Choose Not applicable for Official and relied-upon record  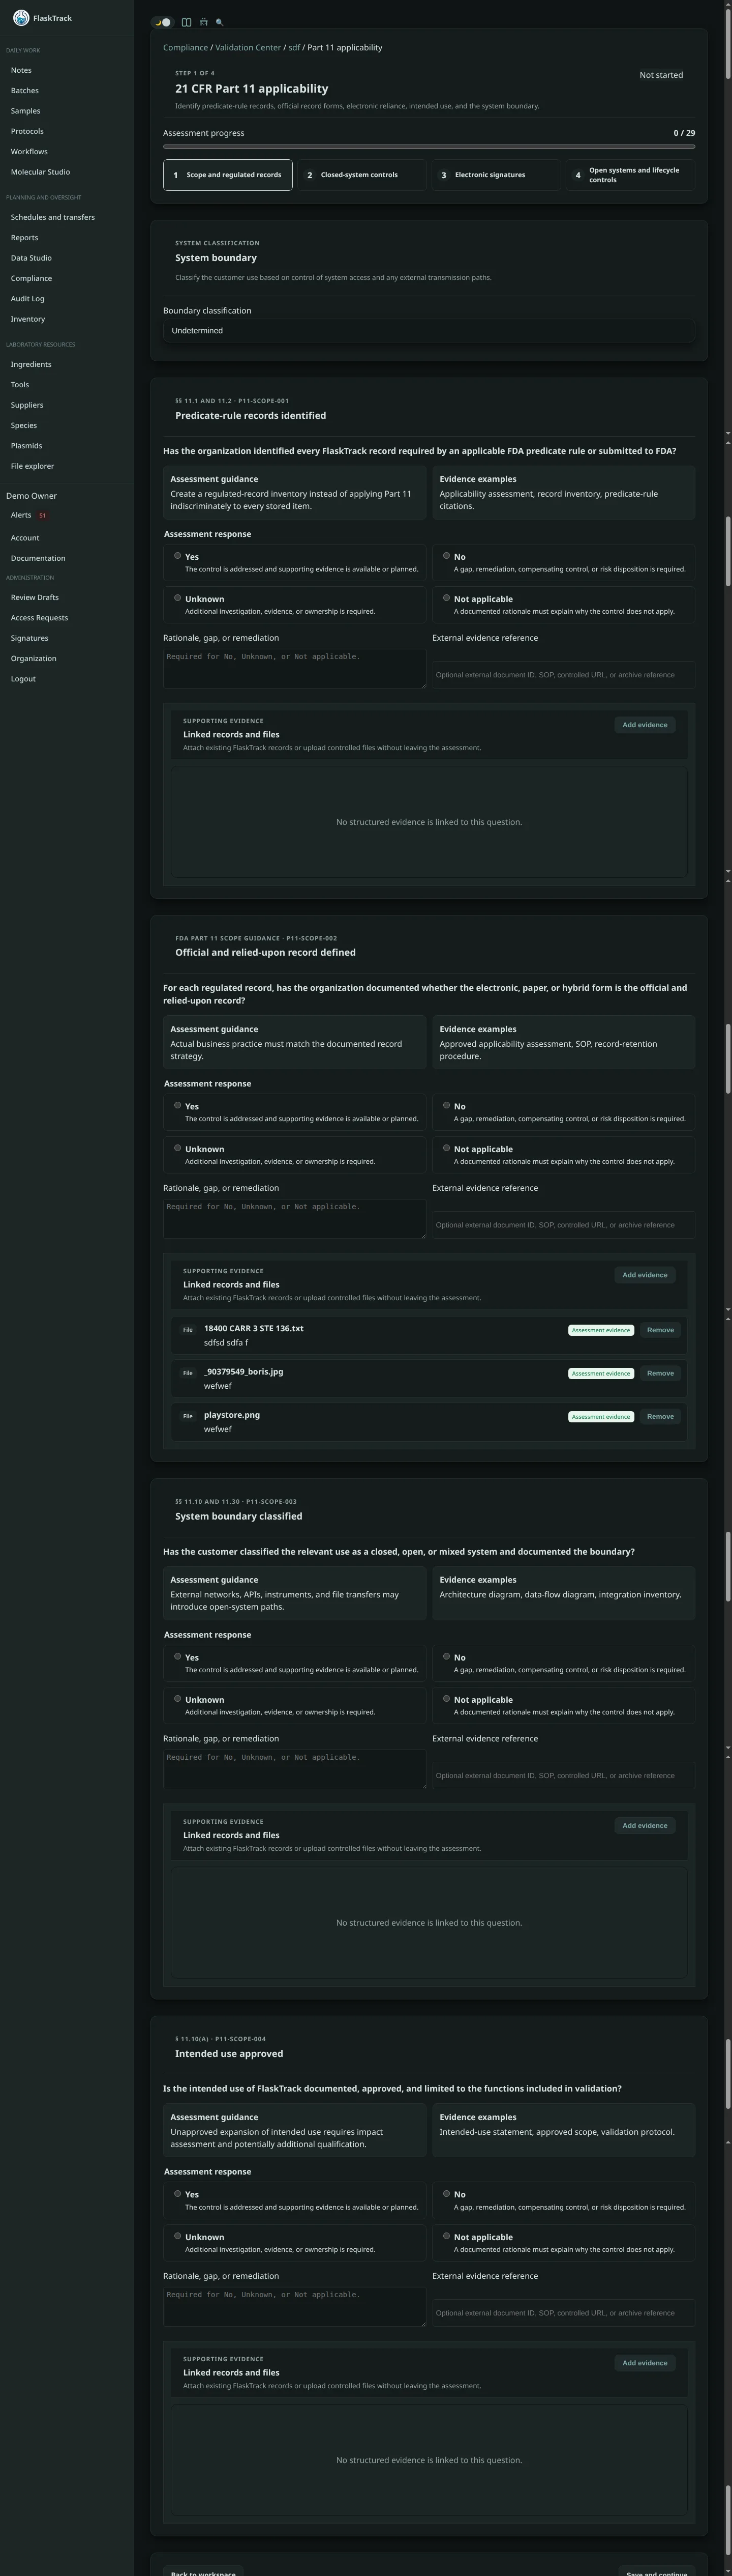446,1148
